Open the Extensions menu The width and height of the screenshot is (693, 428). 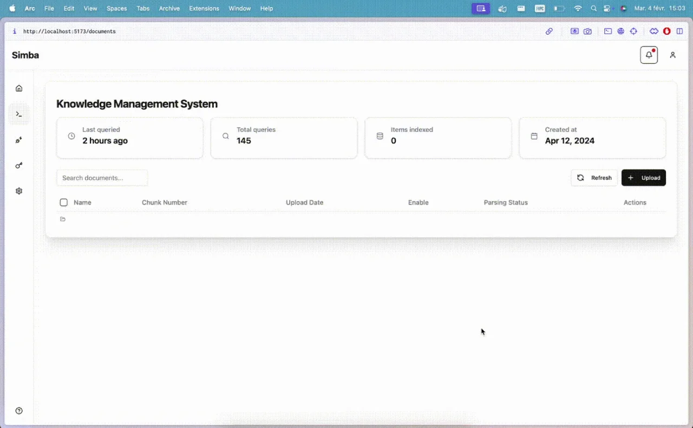point(204,9)
